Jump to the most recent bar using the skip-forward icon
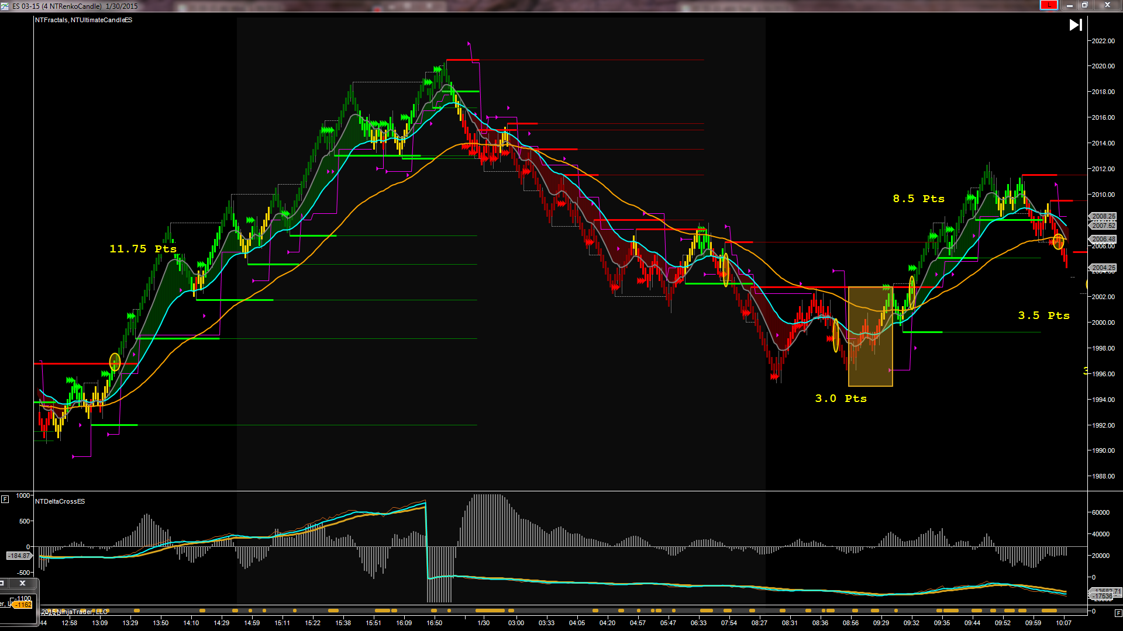The width and height of the screenshot is (1123, 631). (1076, 25)
